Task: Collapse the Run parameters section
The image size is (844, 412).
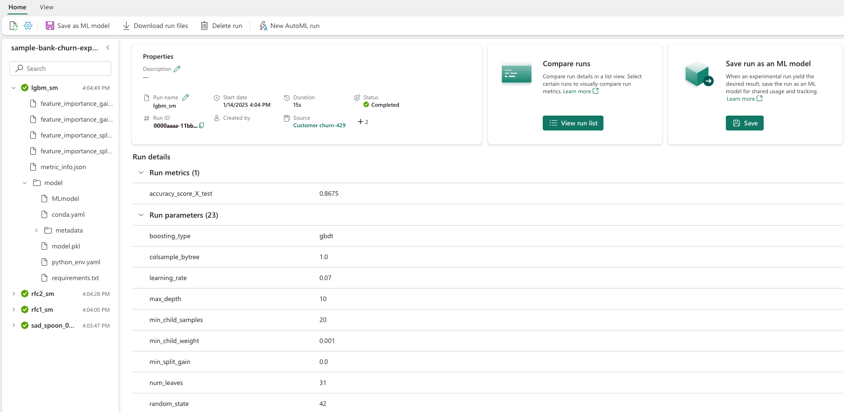Action: (x=141, y=215)
